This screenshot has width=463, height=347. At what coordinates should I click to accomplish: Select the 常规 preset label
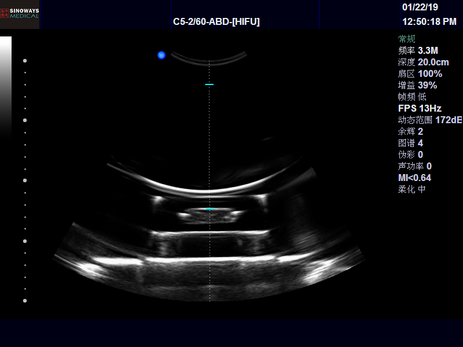(x=407, y=39)
